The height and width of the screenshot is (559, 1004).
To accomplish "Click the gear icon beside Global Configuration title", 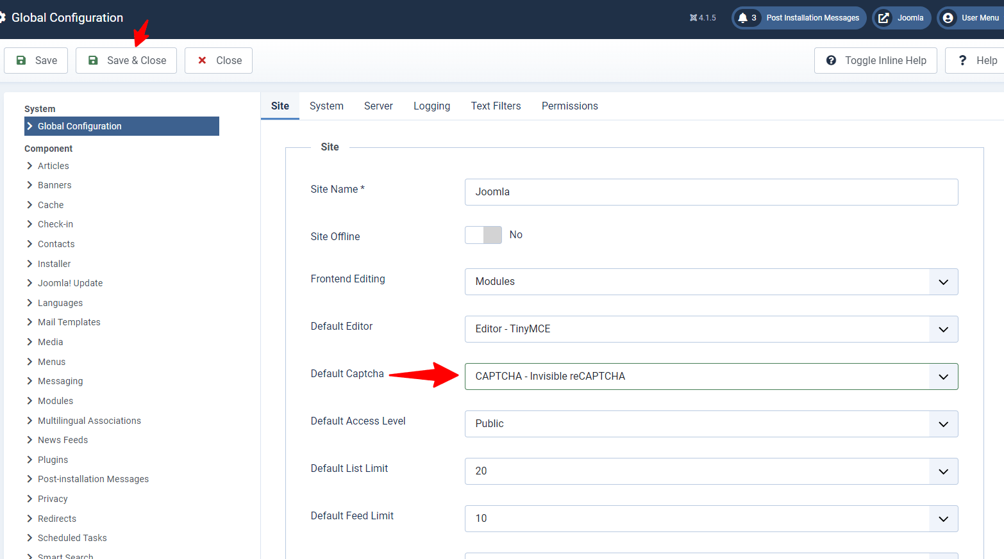I will click(3, 17).
